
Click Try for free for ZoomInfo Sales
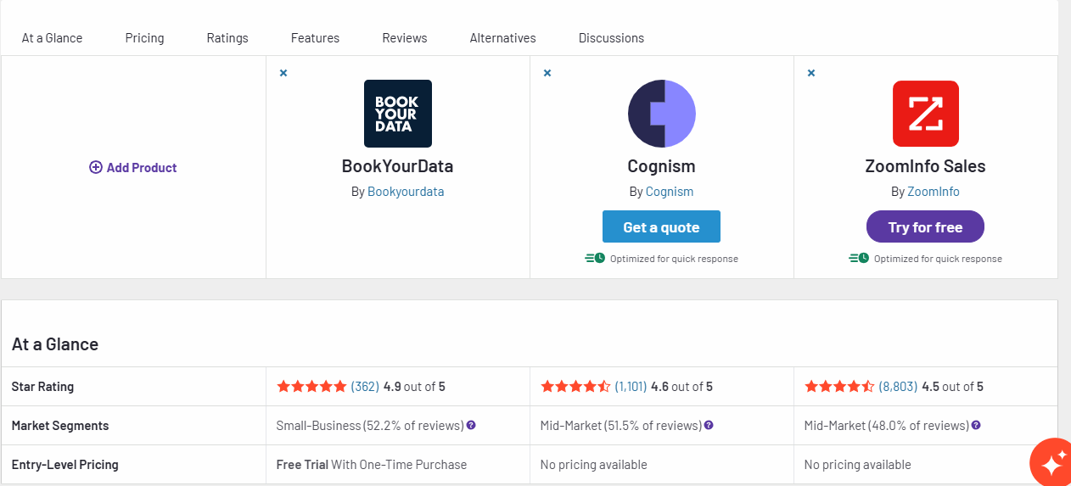(925, 226)
